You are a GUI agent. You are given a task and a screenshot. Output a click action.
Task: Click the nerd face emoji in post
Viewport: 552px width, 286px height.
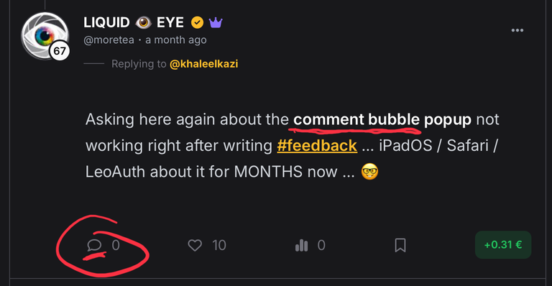pyautogui.click(x=369, y=172)
